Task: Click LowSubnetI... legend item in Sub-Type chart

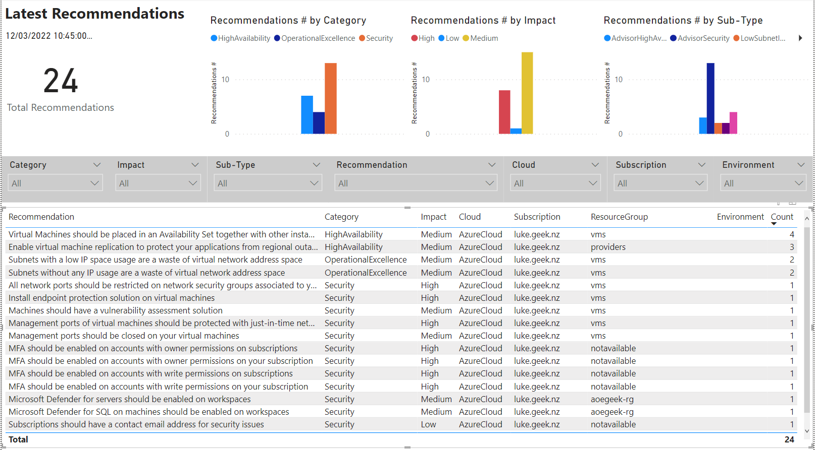Action: (759, 38)
